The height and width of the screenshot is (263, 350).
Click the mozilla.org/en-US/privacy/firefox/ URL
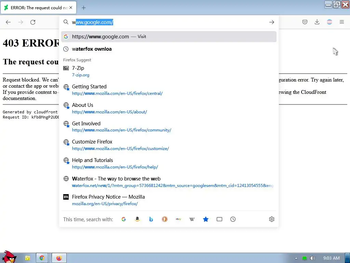tap(105, 204)
